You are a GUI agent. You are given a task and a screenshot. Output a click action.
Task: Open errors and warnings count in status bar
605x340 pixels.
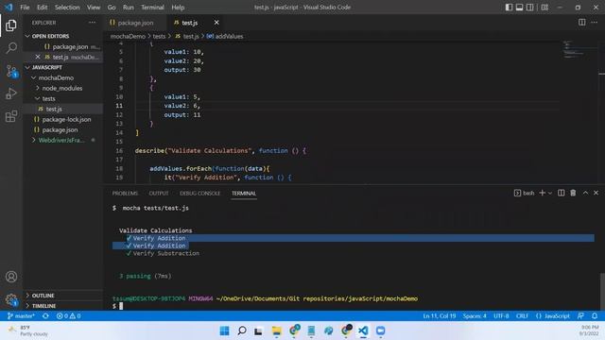pos(69,316)
